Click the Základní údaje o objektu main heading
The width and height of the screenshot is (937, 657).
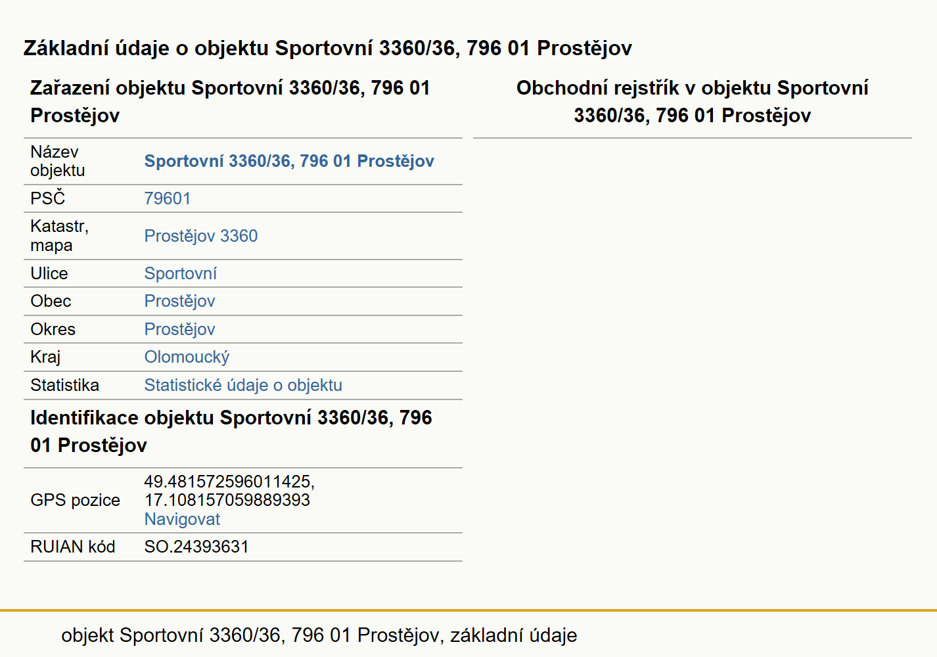click(328, 48)
